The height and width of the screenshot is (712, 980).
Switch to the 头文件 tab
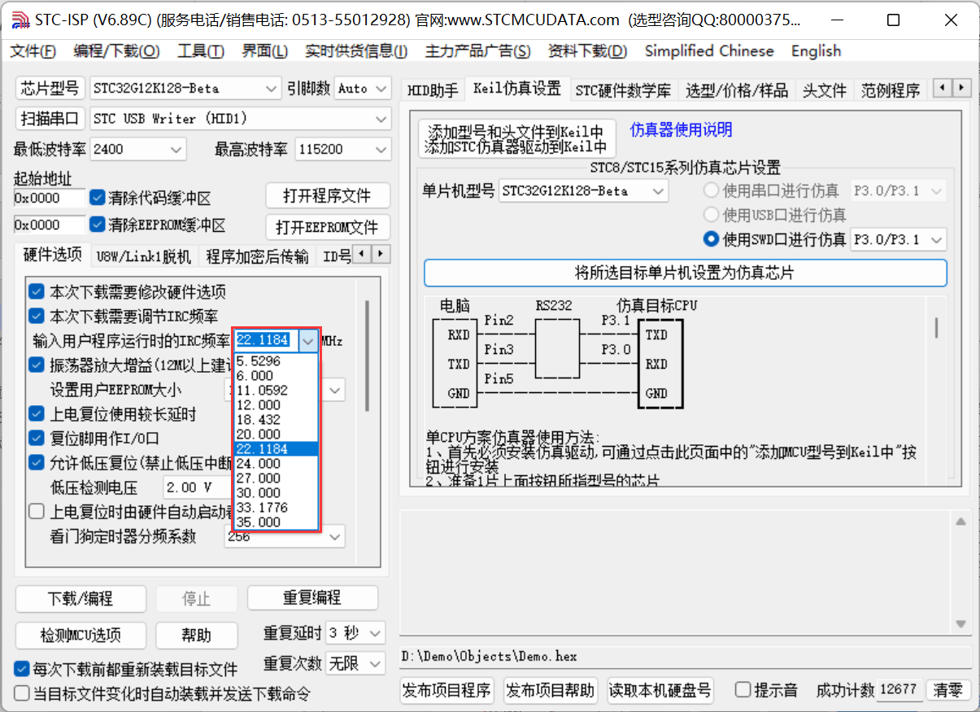coord(825,90)
